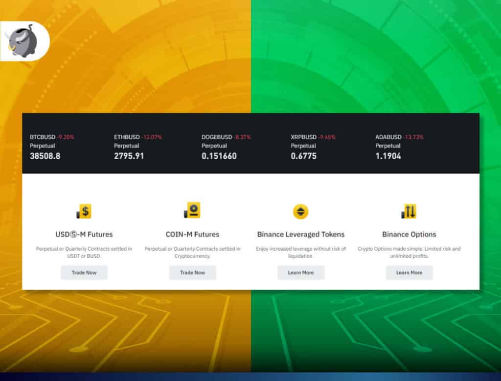Select the USDⓈ-M Futures heading
The height and width of the screenshot is (381, 501).
[x=84, y=234]
